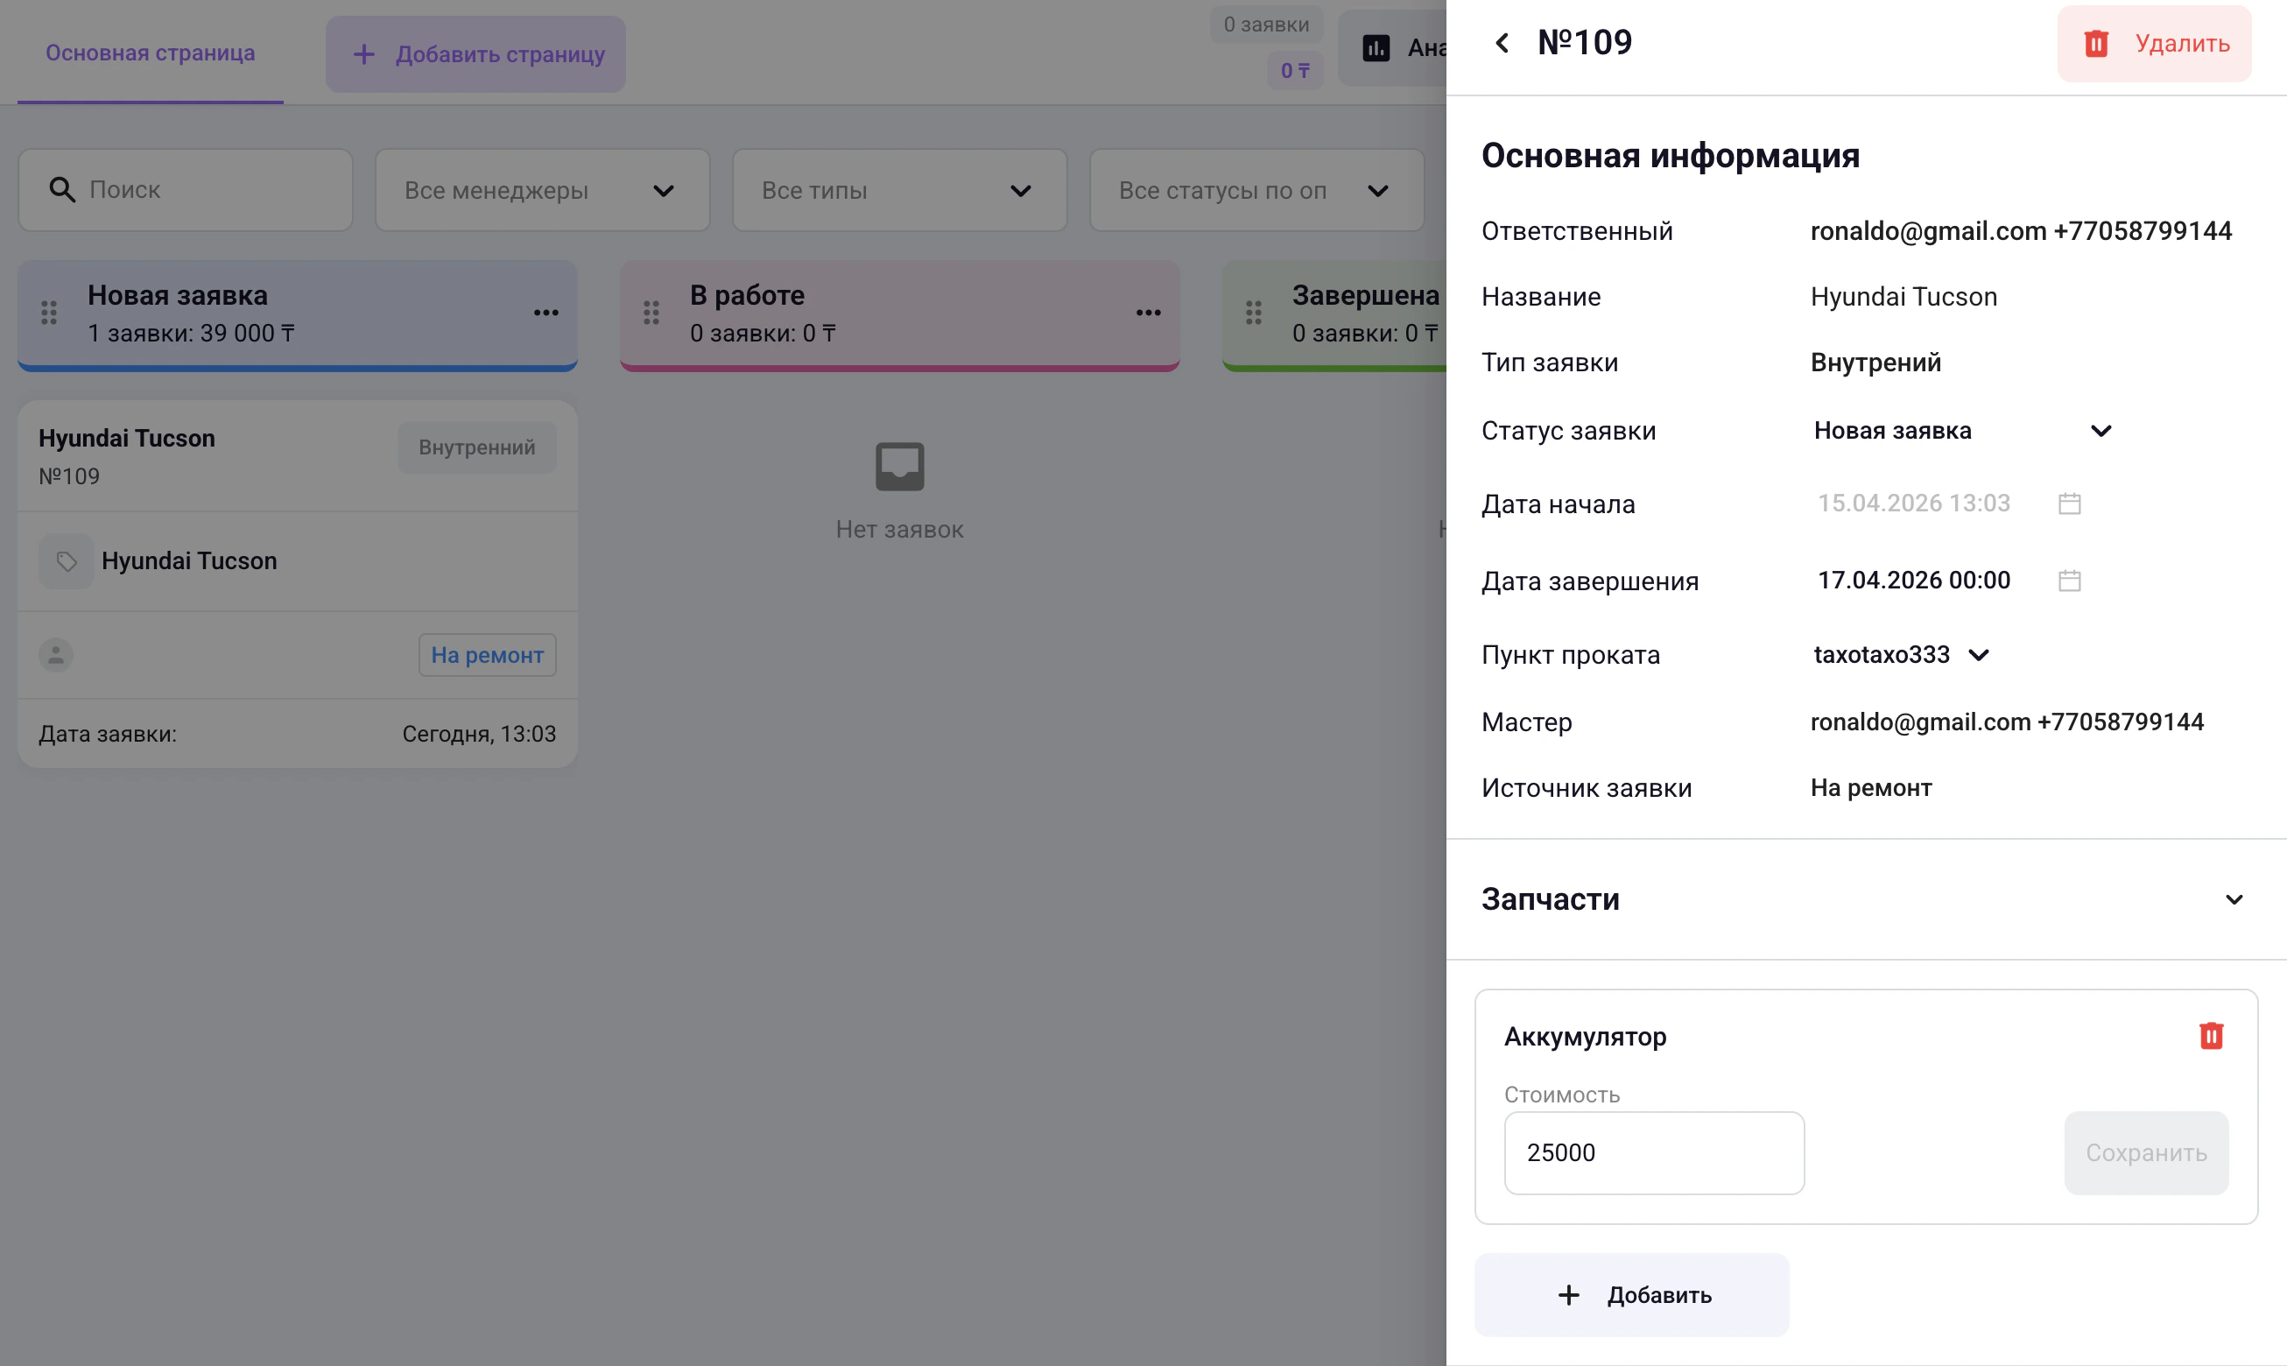
Task: Open calendar icon for Дата начала
Action: (2070, 503)
